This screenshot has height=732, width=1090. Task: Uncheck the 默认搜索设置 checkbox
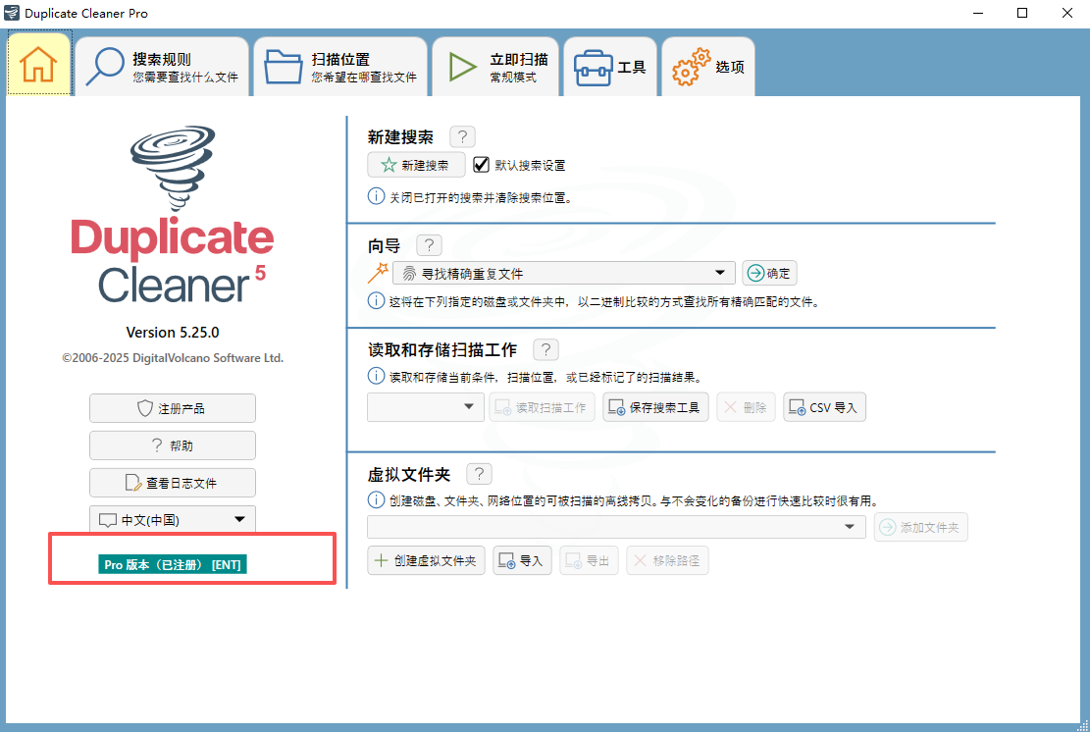click(x=481, y=164)
